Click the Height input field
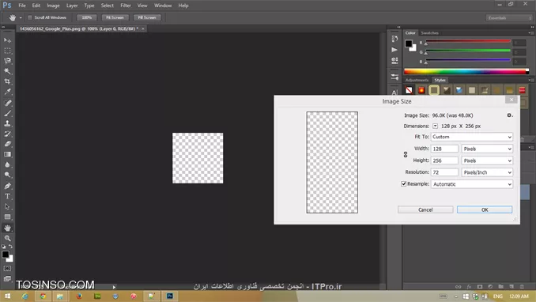536x302 pixels. pos(444,160)
